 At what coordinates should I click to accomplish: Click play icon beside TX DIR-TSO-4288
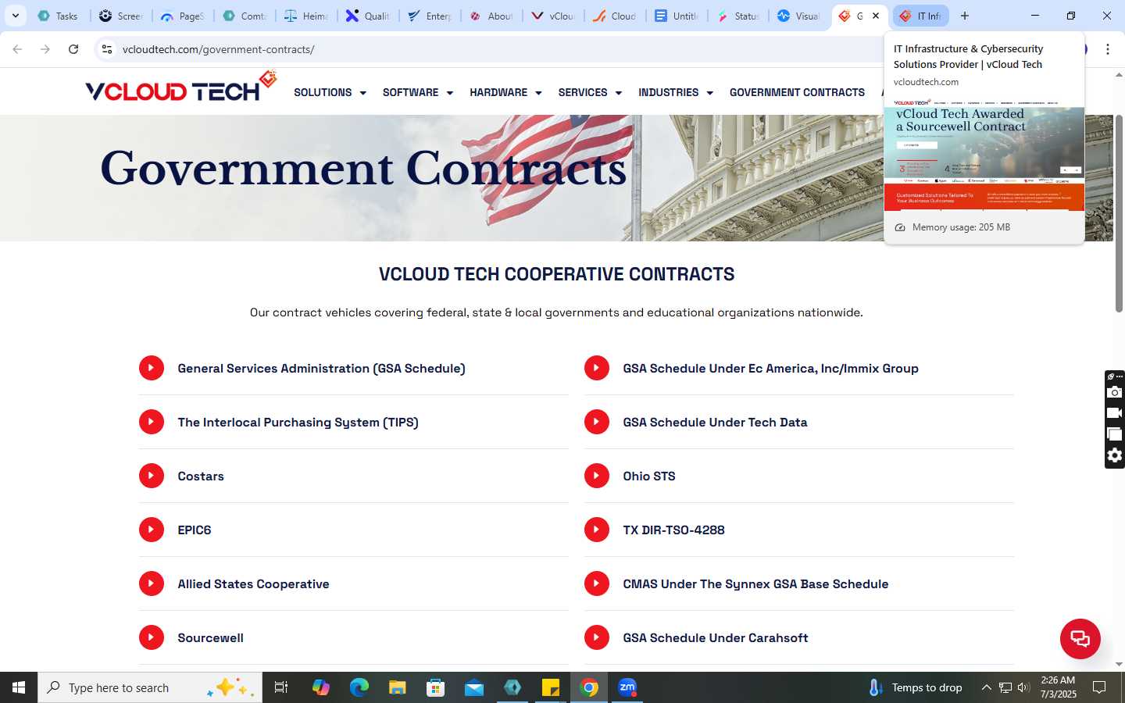click(597, 530)
